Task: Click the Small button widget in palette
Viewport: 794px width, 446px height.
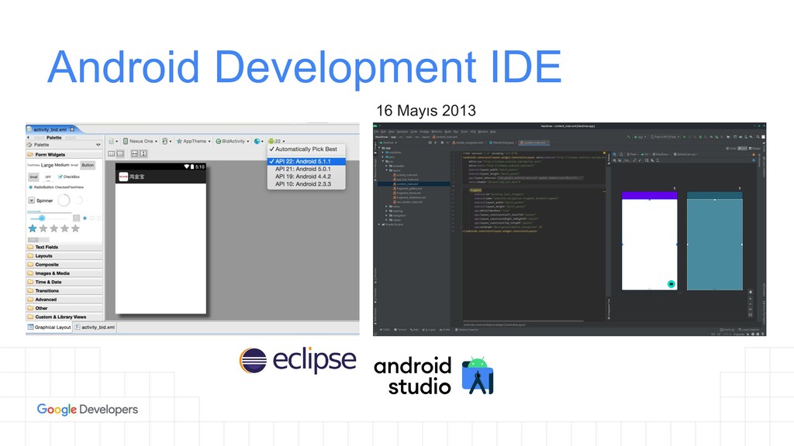Action: click(x=33, y=177)
